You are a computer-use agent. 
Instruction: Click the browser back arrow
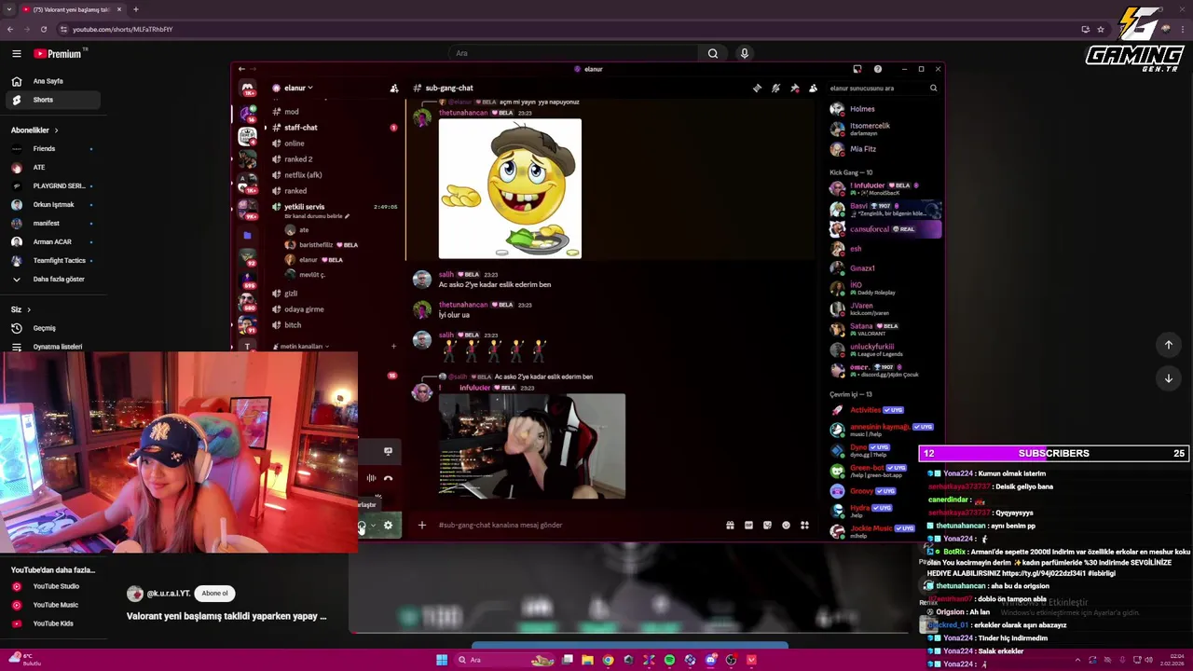[x=10, y=29]
